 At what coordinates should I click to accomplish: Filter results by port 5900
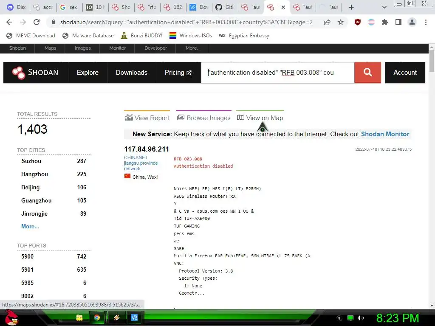[27, 256]
